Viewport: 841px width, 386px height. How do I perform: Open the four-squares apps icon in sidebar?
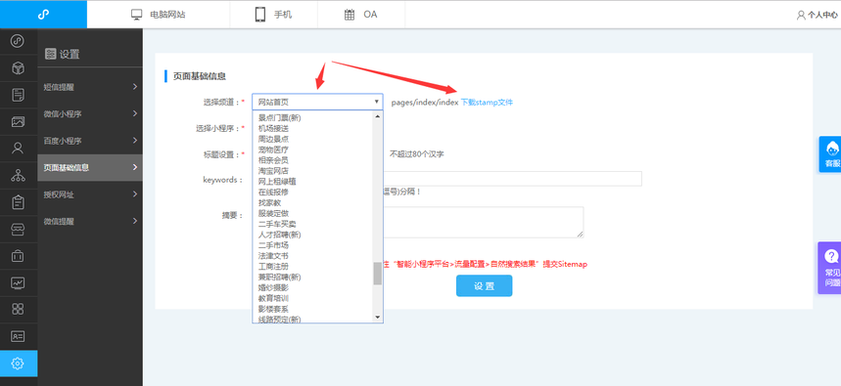click(x=18, y=309)
